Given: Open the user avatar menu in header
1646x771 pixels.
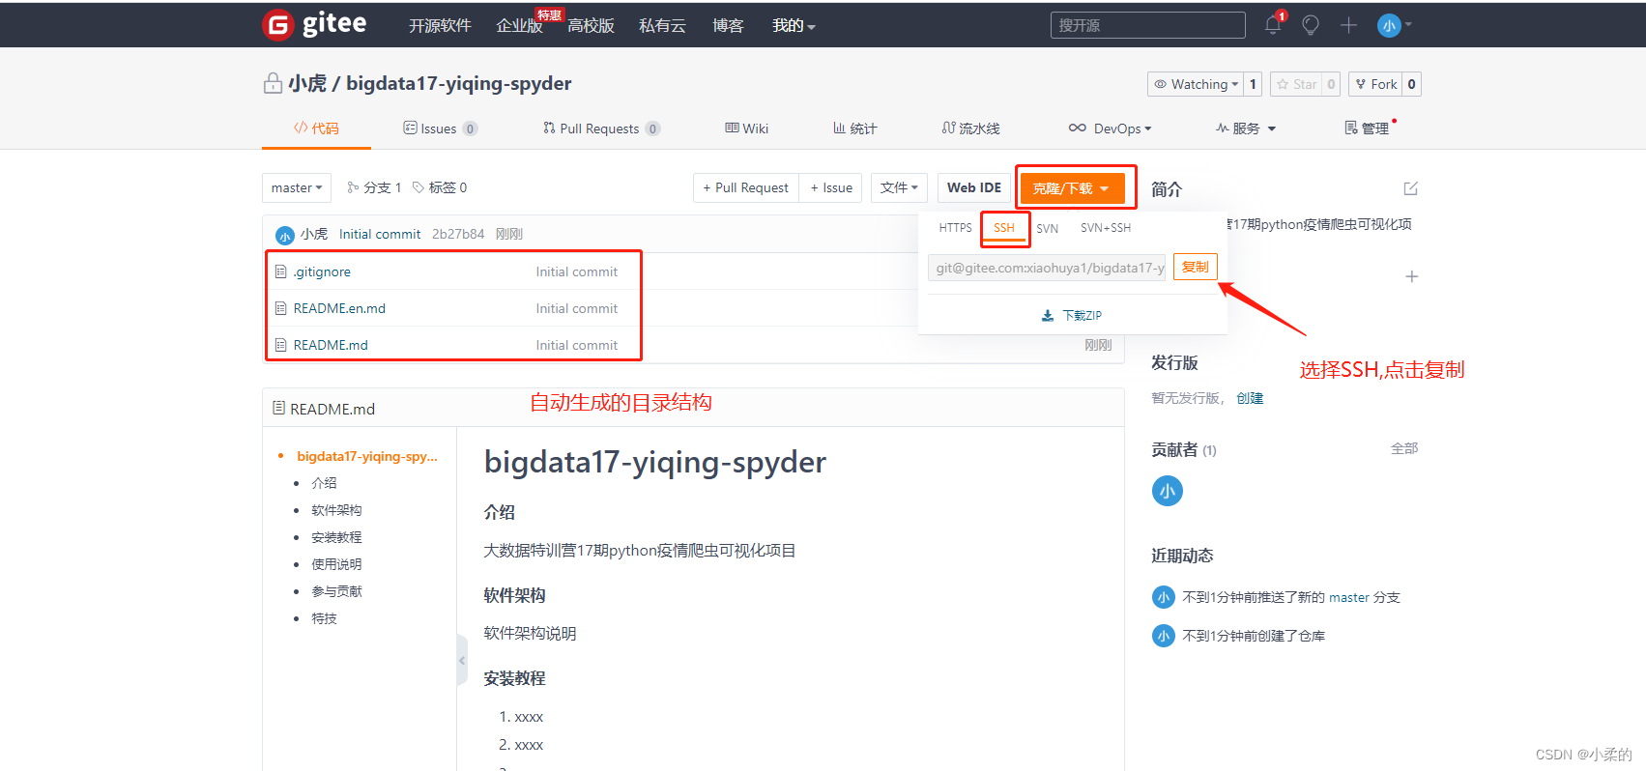Looking at the screenshot, I should click(1394, 25).
